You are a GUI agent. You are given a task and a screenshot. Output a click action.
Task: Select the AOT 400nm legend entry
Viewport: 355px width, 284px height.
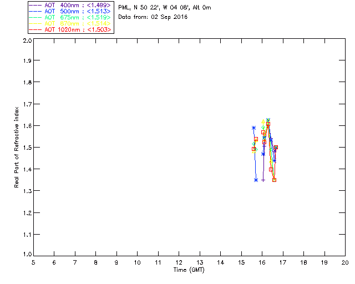click(x=70, y=5)
